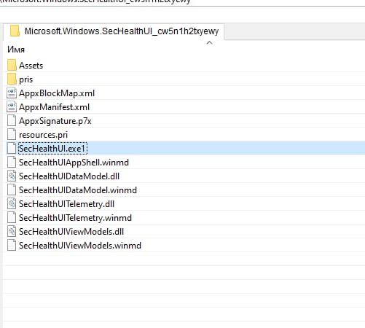Image resolution: width=365 pixels, height=328 pixels.
Task: Open the Assets folder icon
Action: click(x=12, y=66)
